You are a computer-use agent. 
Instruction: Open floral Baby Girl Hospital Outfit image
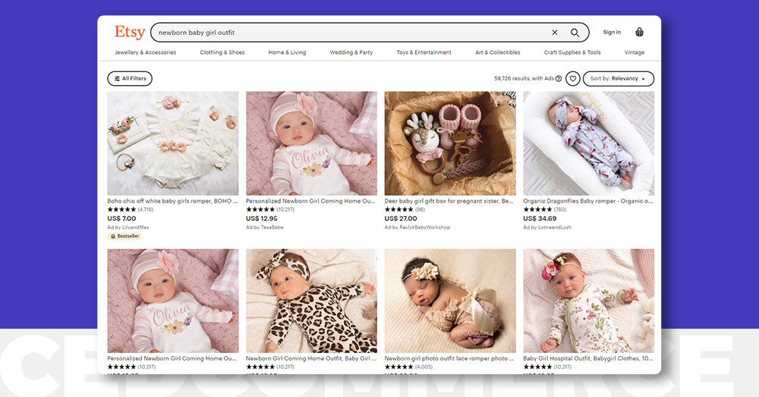tap(589, 301)
